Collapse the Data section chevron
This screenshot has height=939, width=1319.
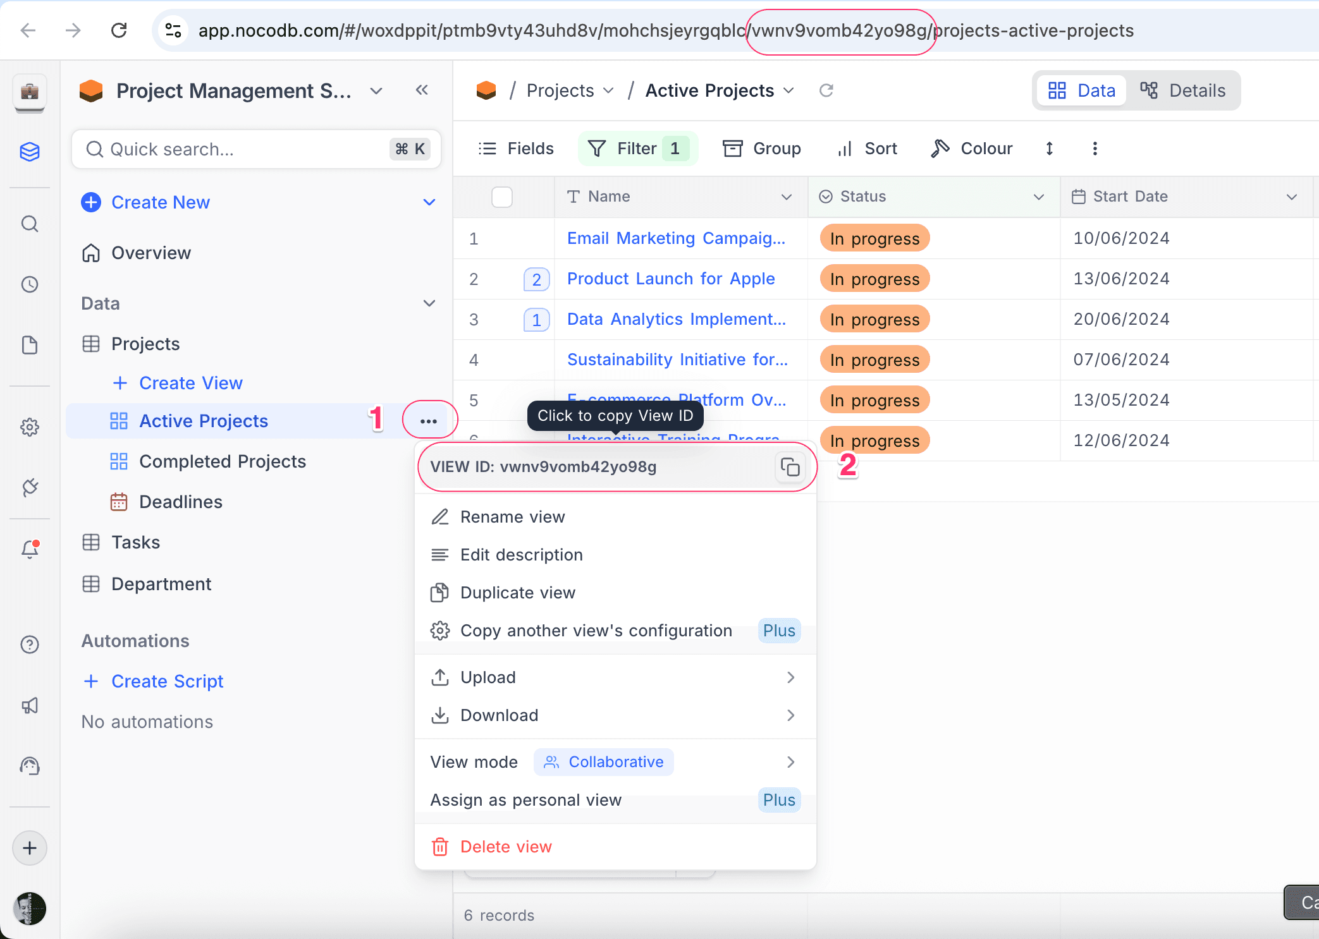(429, 303)
